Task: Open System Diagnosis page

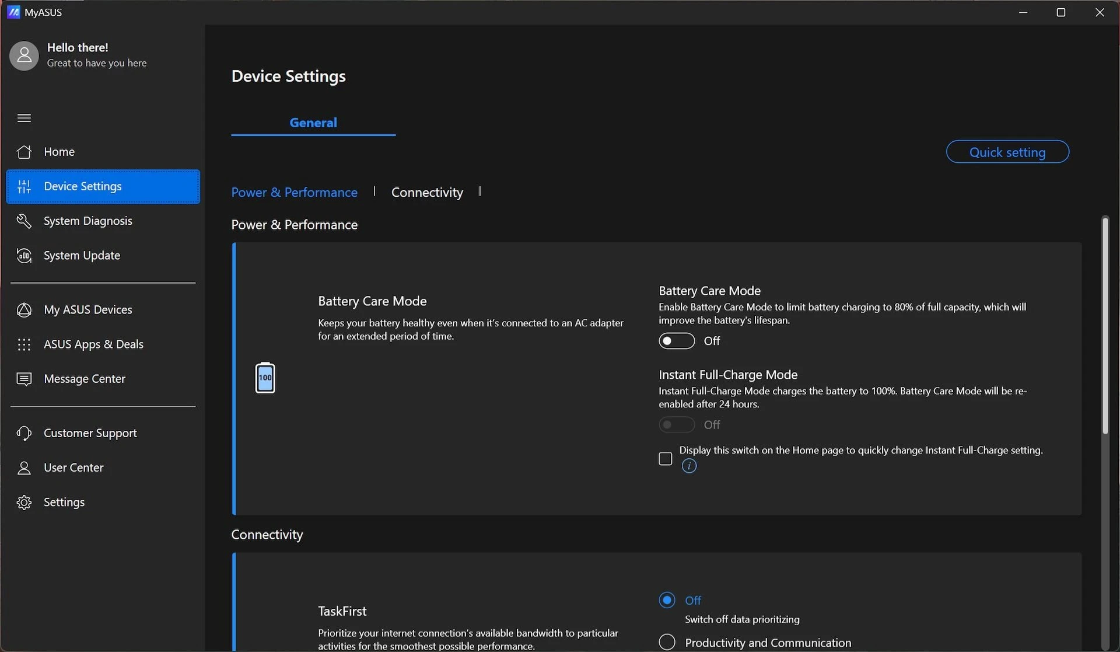Action: click(x=103, y=221)
